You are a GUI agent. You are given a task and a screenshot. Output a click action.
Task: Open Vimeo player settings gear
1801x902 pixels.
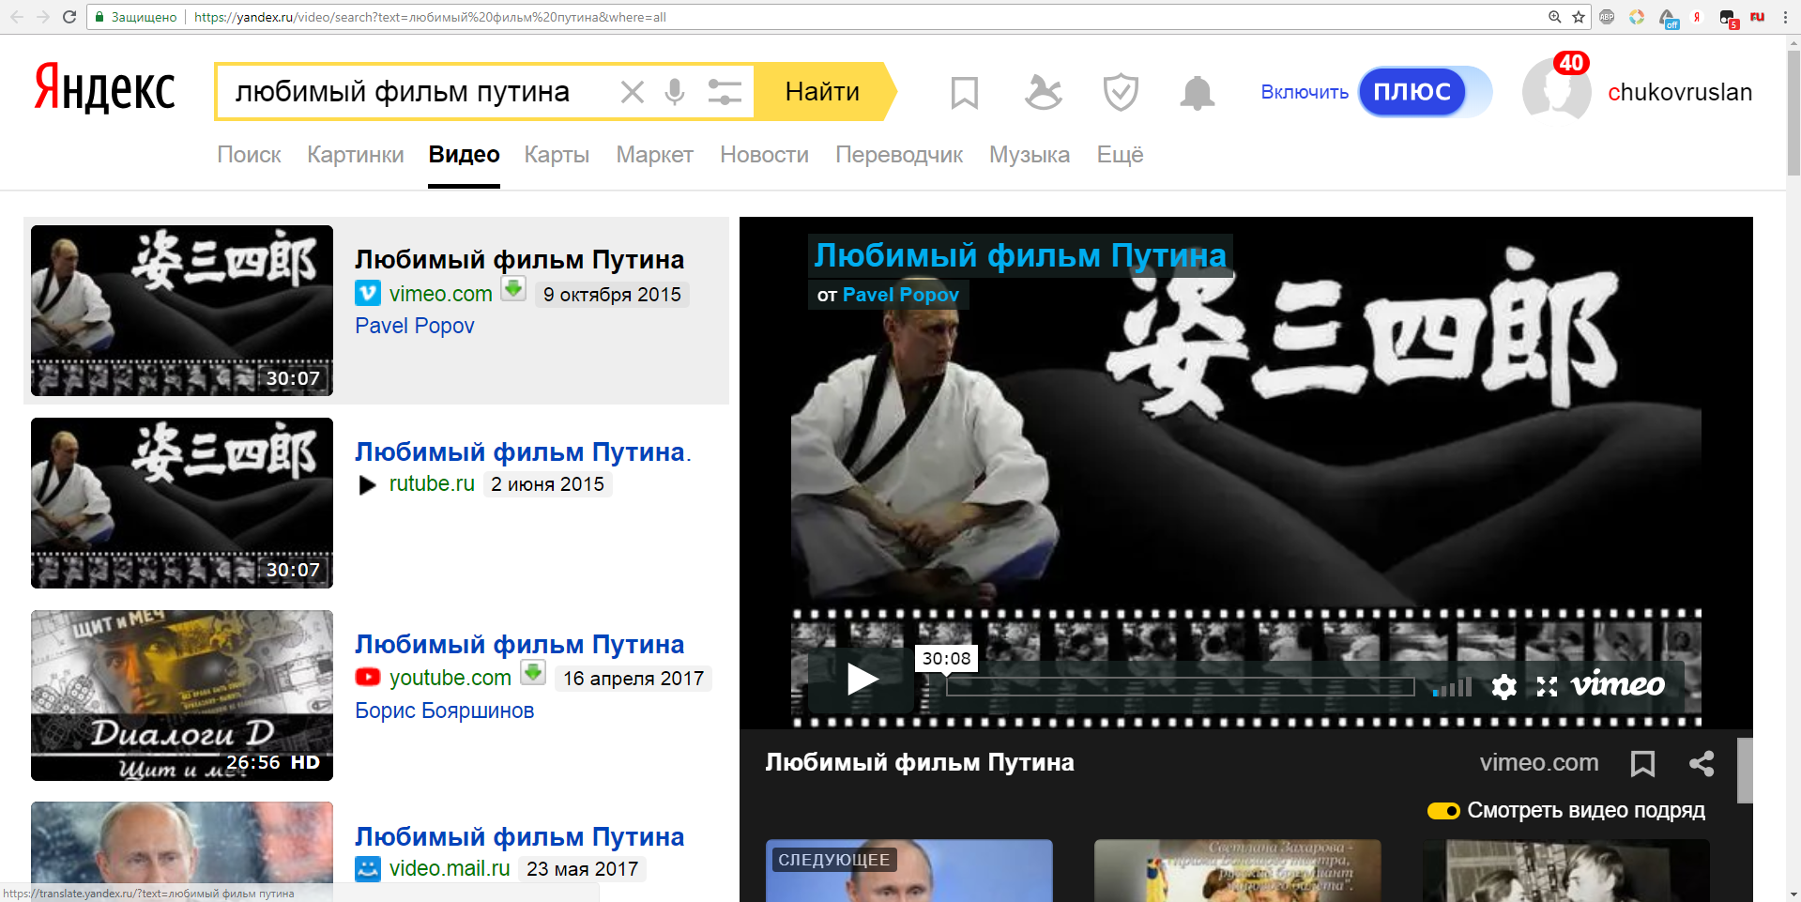[x=1504, y=687]
